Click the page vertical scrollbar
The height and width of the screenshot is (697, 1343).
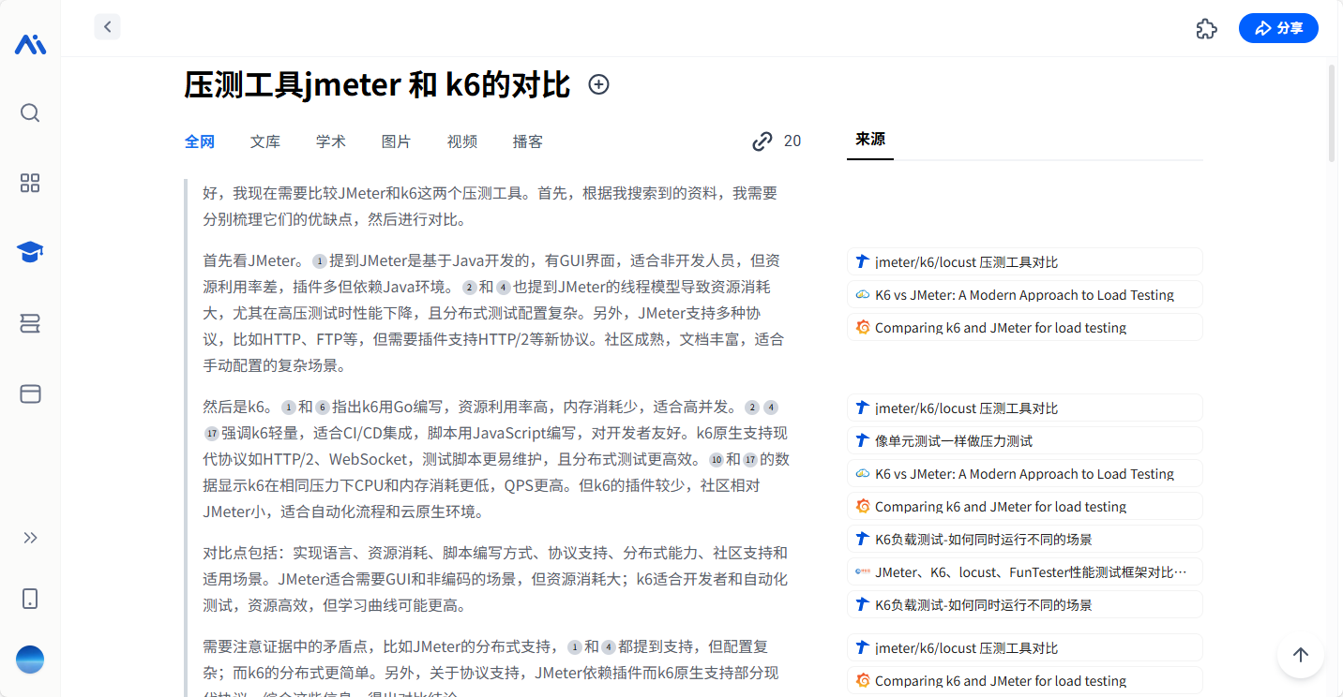(x=1333, y=112)
